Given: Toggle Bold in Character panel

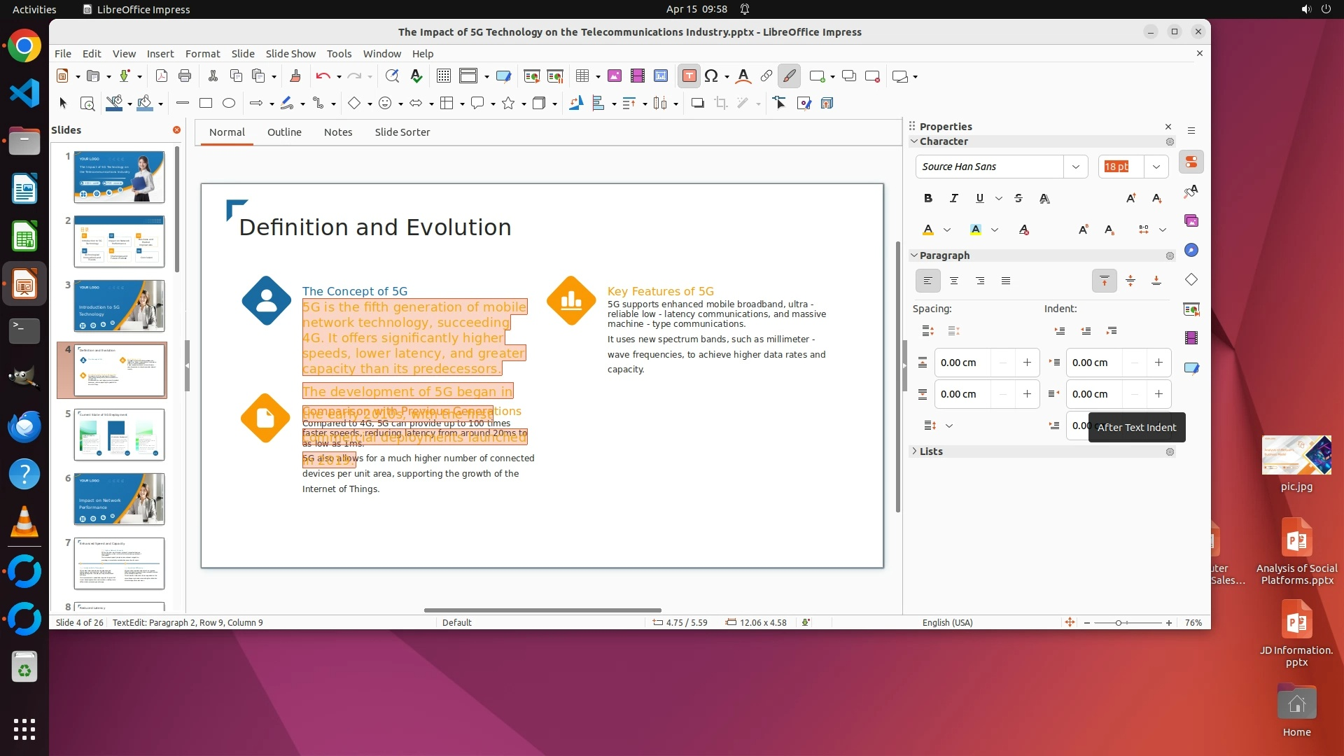Looking at the screenshot, I should coord(927,198).
